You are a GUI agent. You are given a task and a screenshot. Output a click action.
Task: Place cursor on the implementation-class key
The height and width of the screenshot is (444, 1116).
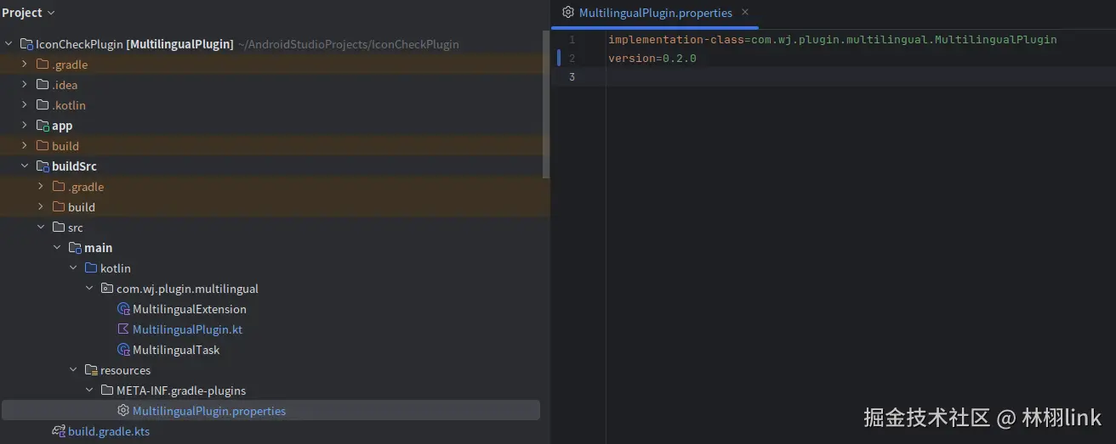[676, 40]
